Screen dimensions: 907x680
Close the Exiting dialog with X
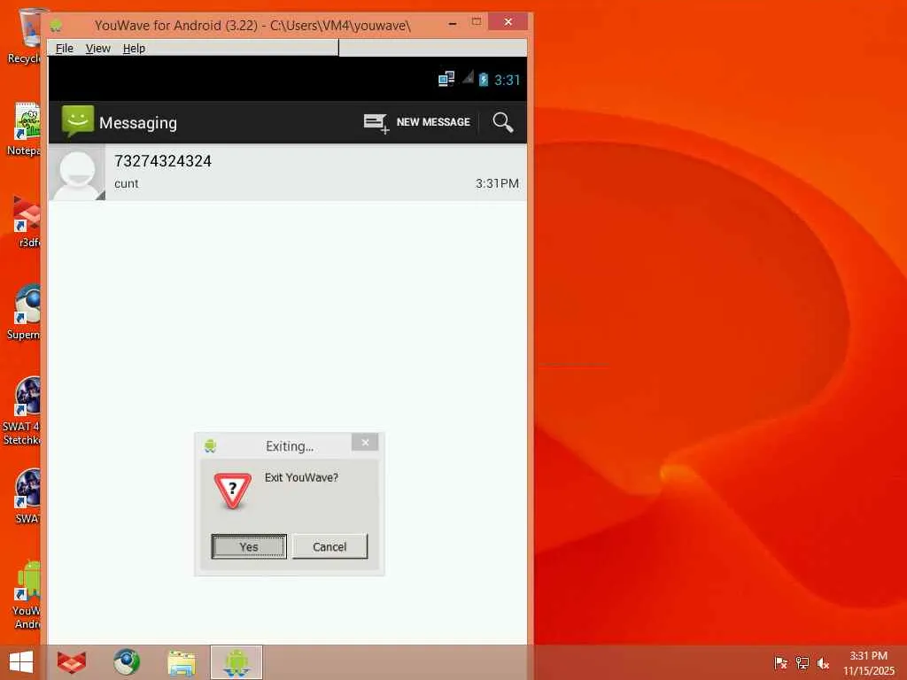pyautogui.click(x=365, y=443)
